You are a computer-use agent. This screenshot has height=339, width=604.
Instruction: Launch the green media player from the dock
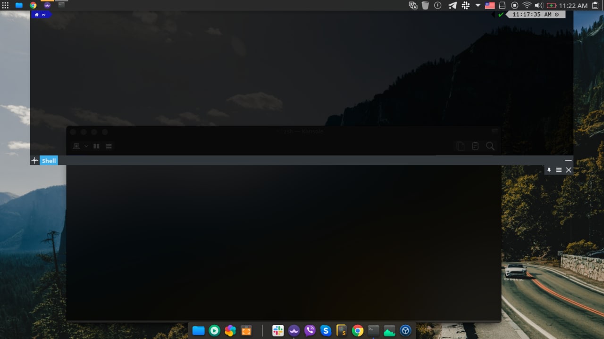coord(215,331)
